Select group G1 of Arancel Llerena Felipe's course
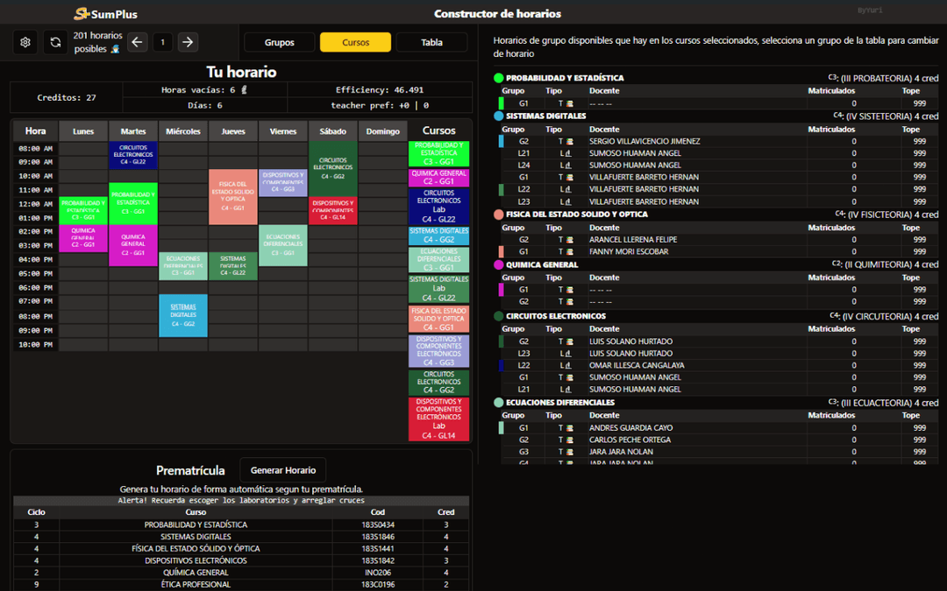 [523, 251]
